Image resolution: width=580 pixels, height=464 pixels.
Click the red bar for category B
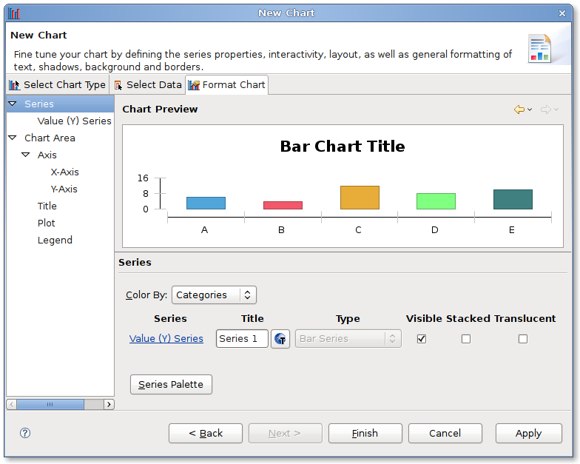283,206
